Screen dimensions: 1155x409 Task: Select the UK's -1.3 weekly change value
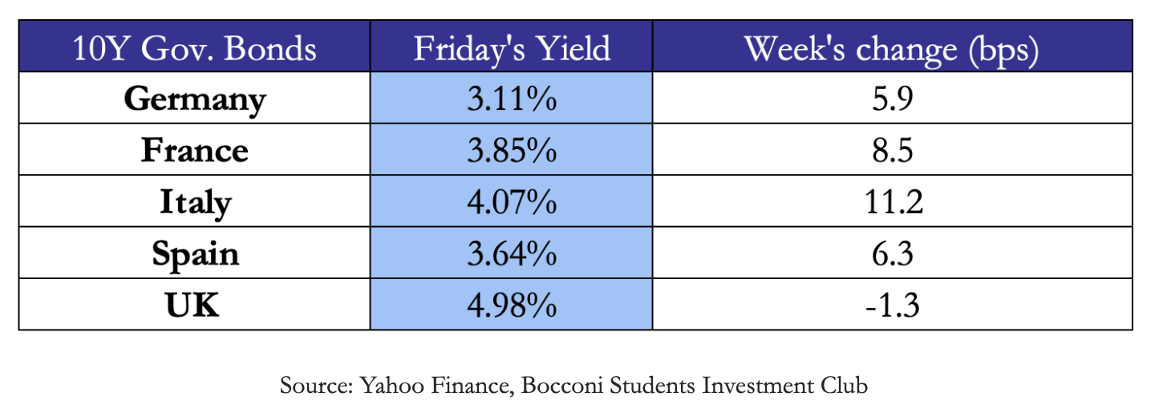[x=891, y=305]
